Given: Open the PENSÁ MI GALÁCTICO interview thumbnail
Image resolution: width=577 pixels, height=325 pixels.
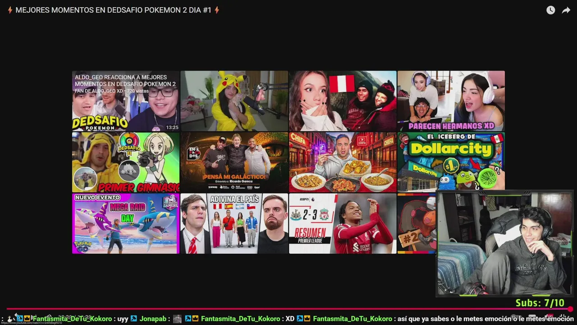Looking at the screenshot, I should point(234,162).
